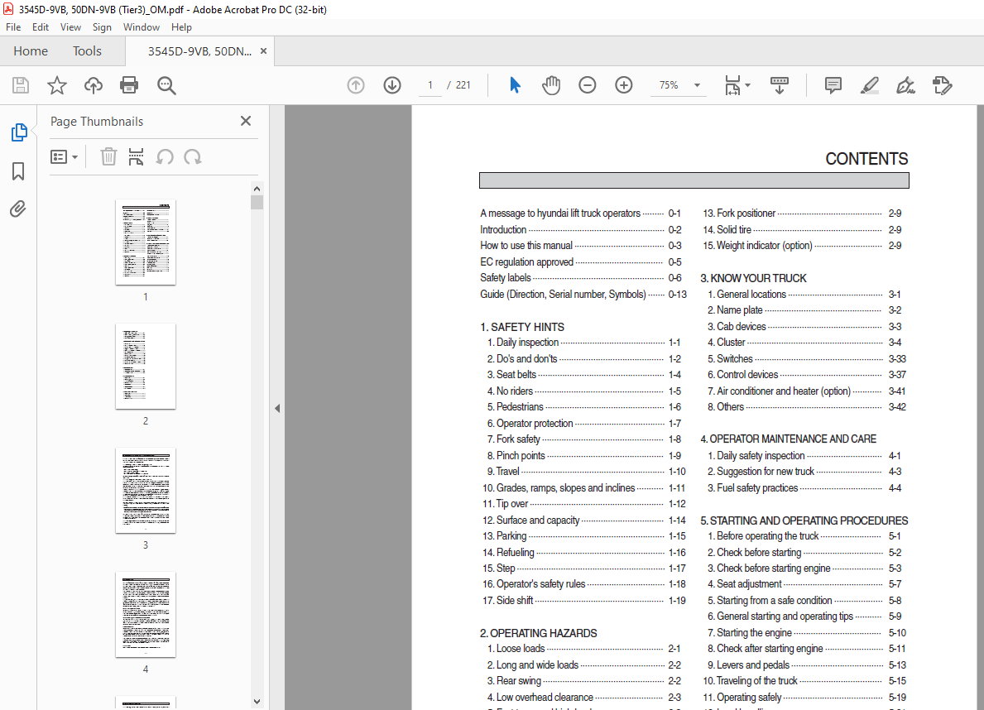984x710 pixels.
Task: Click the Save file icon
Action: click(x=21, y=85)
